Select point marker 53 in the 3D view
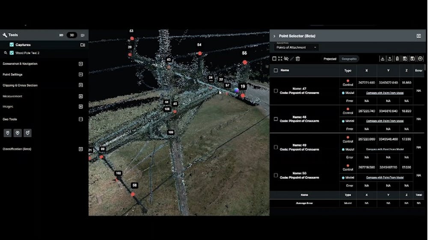Screen dimensions: 428x240 click(x=132, y=38)
